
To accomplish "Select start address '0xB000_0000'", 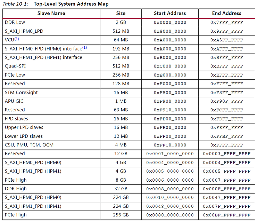I will (x=170, y=58).
